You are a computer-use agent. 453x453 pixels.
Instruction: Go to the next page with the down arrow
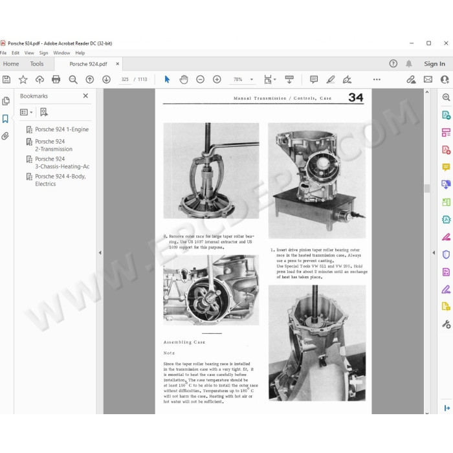point(106,80)
